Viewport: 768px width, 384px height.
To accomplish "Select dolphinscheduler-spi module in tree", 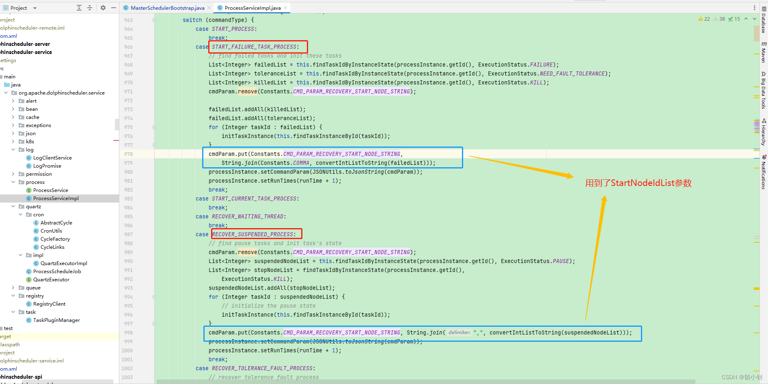I will [x=21, y=377].
